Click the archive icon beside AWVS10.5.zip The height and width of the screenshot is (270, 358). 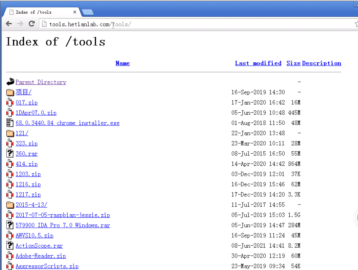[10, 235]
